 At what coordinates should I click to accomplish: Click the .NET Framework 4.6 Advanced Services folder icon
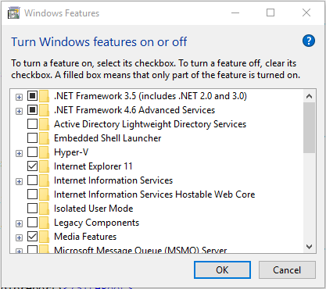(45, 110)
